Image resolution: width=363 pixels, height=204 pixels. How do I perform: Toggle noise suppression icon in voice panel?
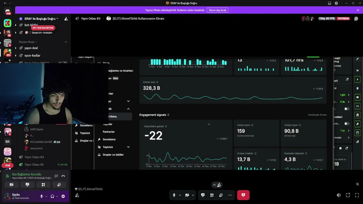56,176
